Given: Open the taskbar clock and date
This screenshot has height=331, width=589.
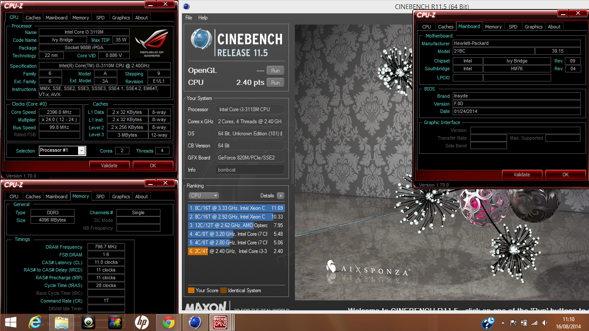Looking at the screenshot, I should [x=569, y=322].
